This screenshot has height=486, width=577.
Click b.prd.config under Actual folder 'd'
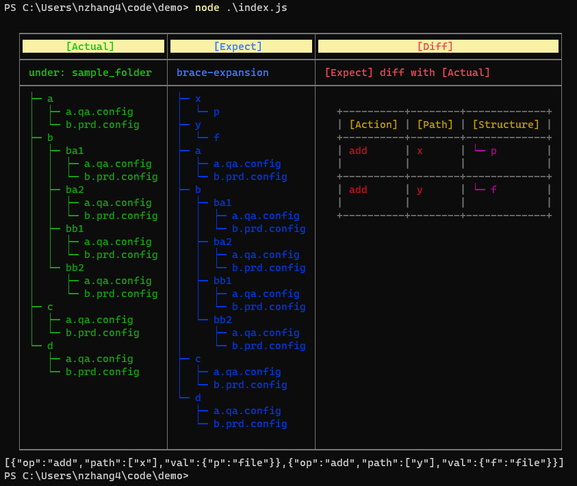(102, 372)
